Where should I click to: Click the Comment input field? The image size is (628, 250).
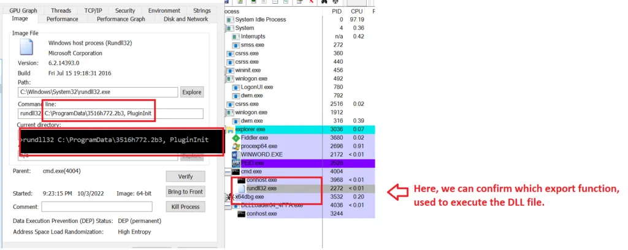[x=97, y=206]
